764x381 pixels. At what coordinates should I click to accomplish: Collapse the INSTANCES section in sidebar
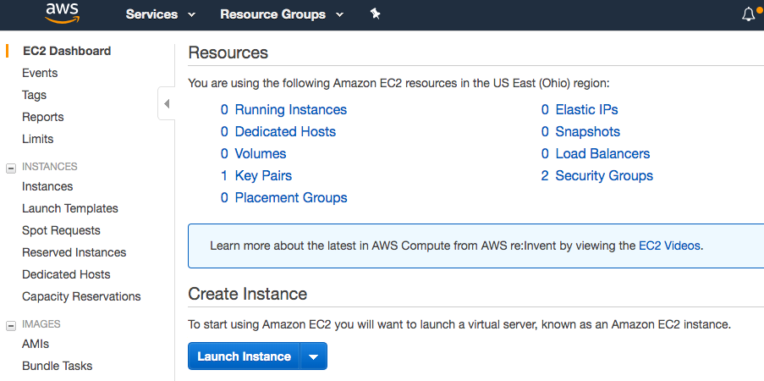11,168
